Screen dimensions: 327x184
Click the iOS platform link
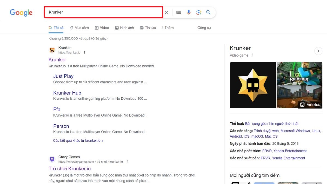247,137
